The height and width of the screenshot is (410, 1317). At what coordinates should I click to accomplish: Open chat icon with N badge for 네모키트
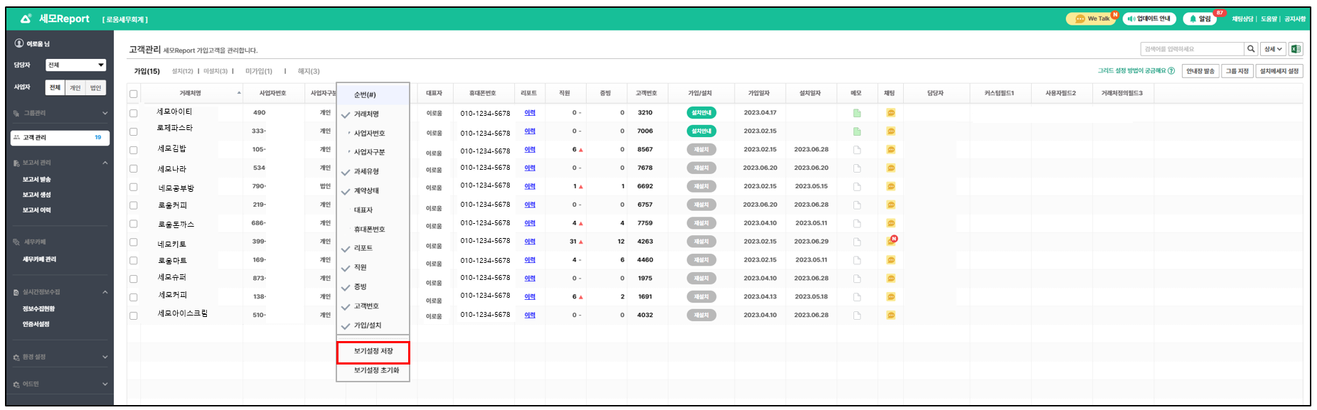point(891,242)
